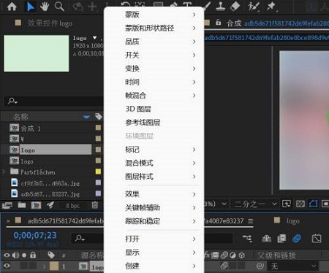Click the 名称 column sort arrow
This screenshot has width=329, height=273.
[x=86, y=117]
